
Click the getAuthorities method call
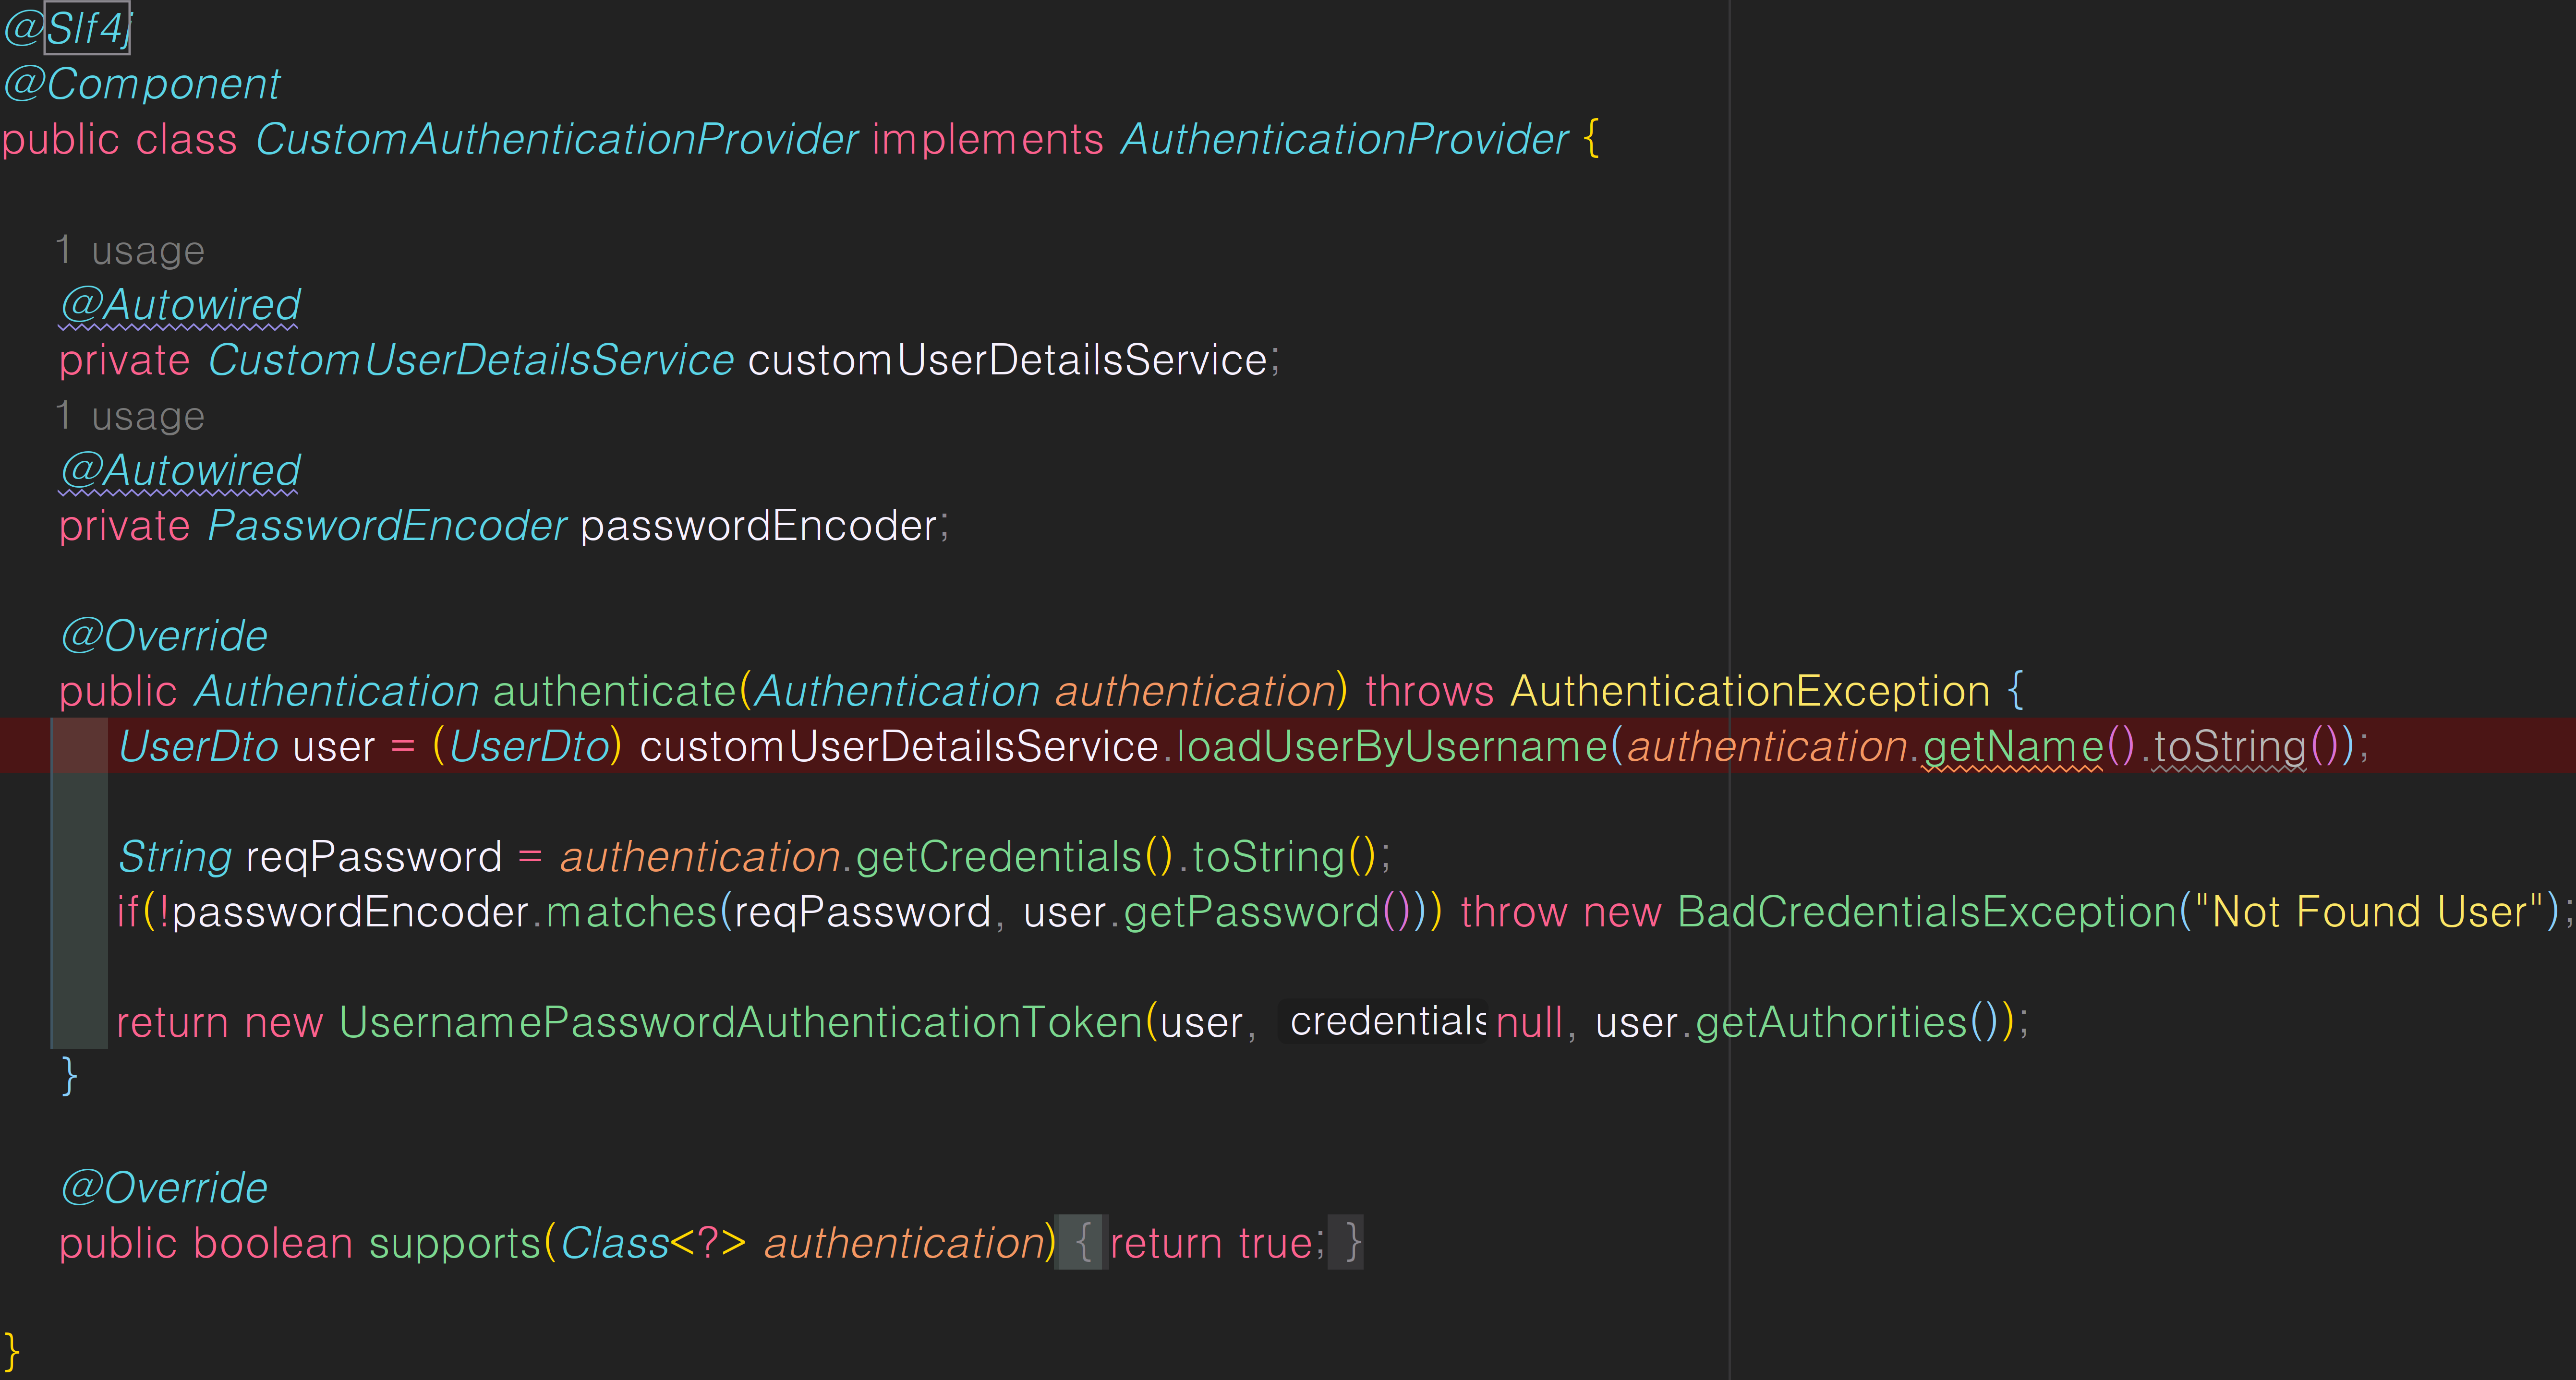coord(1832,1022)
